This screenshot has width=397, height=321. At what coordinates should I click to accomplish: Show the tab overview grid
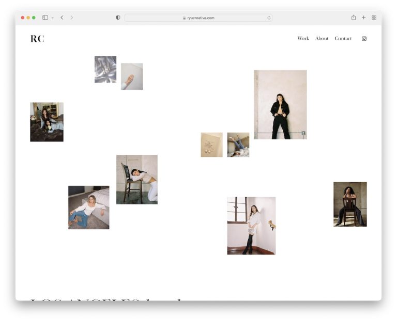[x=374, y=18]
